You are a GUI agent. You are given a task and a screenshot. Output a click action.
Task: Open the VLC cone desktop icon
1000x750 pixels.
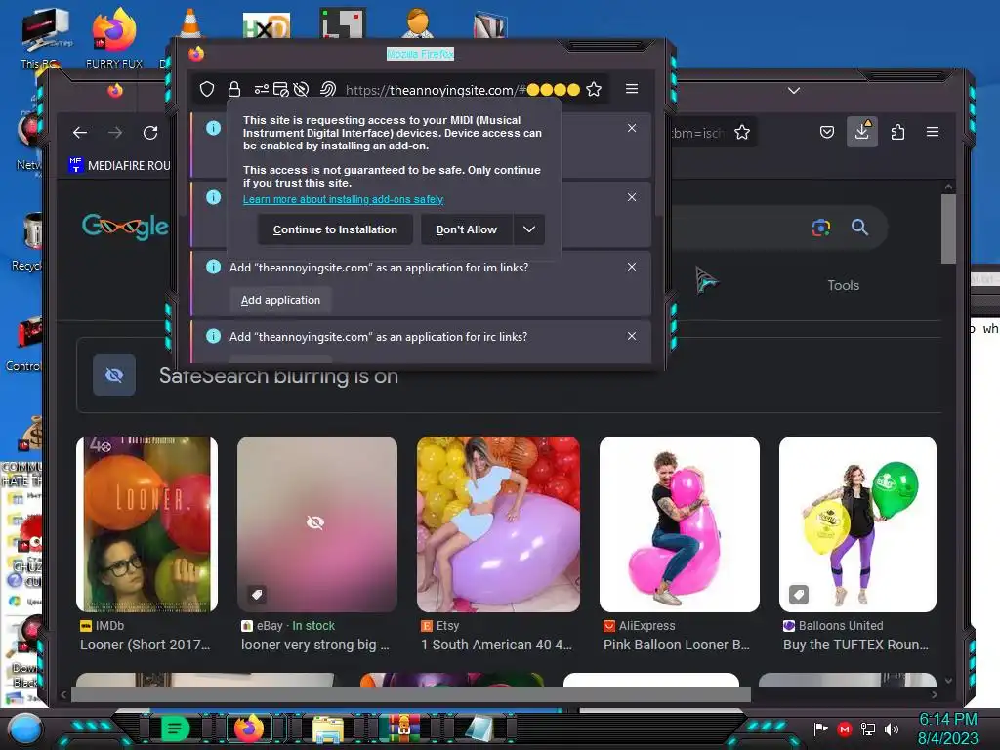[190, 23]
